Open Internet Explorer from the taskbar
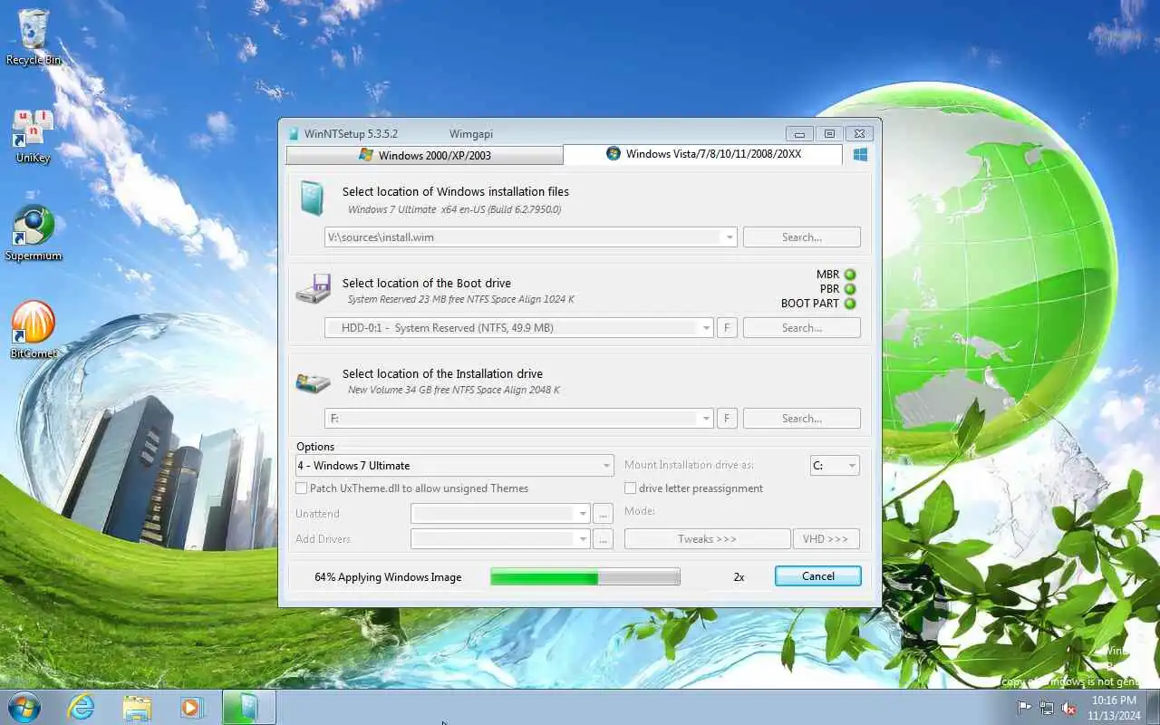The height and width of the screenshot is (725, 1160). 82,707
